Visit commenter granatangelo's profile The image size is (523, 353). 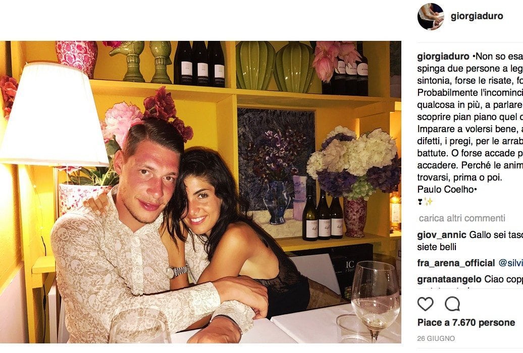[449, 279]
